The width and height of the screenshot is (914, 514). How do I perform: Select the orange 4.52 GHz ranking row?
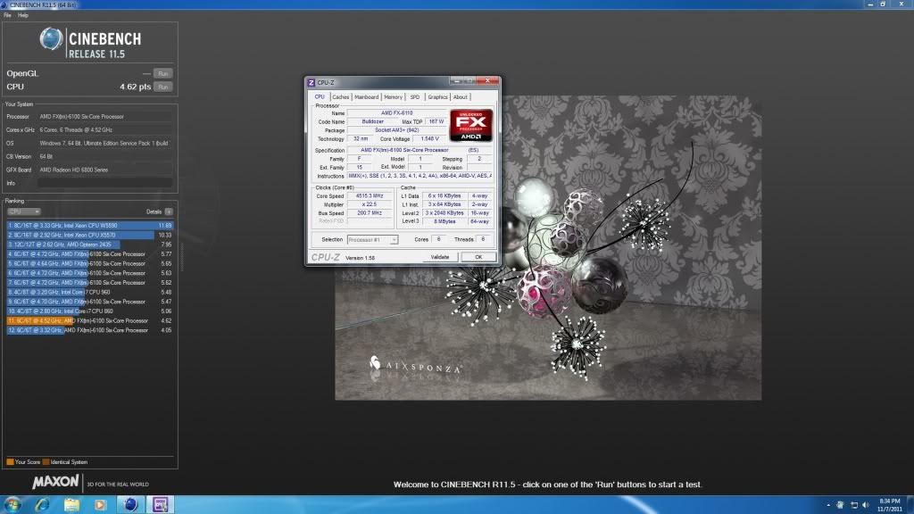click(x=90, y=320)
